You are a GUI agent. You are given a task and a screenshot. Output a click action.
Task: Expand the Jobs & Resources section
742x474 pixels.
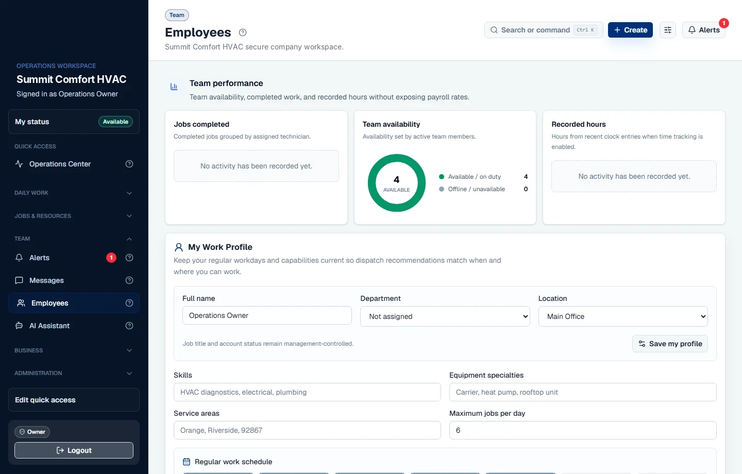click(74, 216)
